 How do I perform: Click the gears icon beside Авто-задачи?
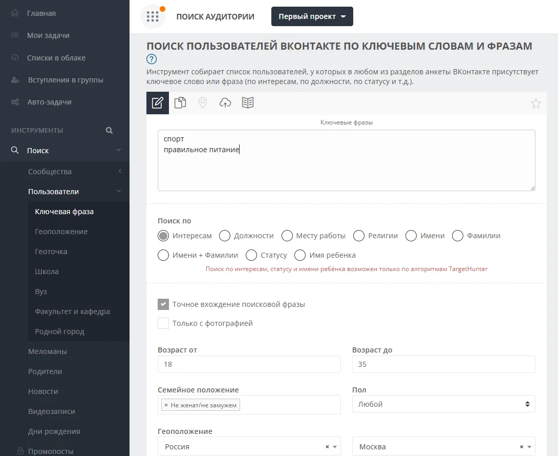pos(15,102)
